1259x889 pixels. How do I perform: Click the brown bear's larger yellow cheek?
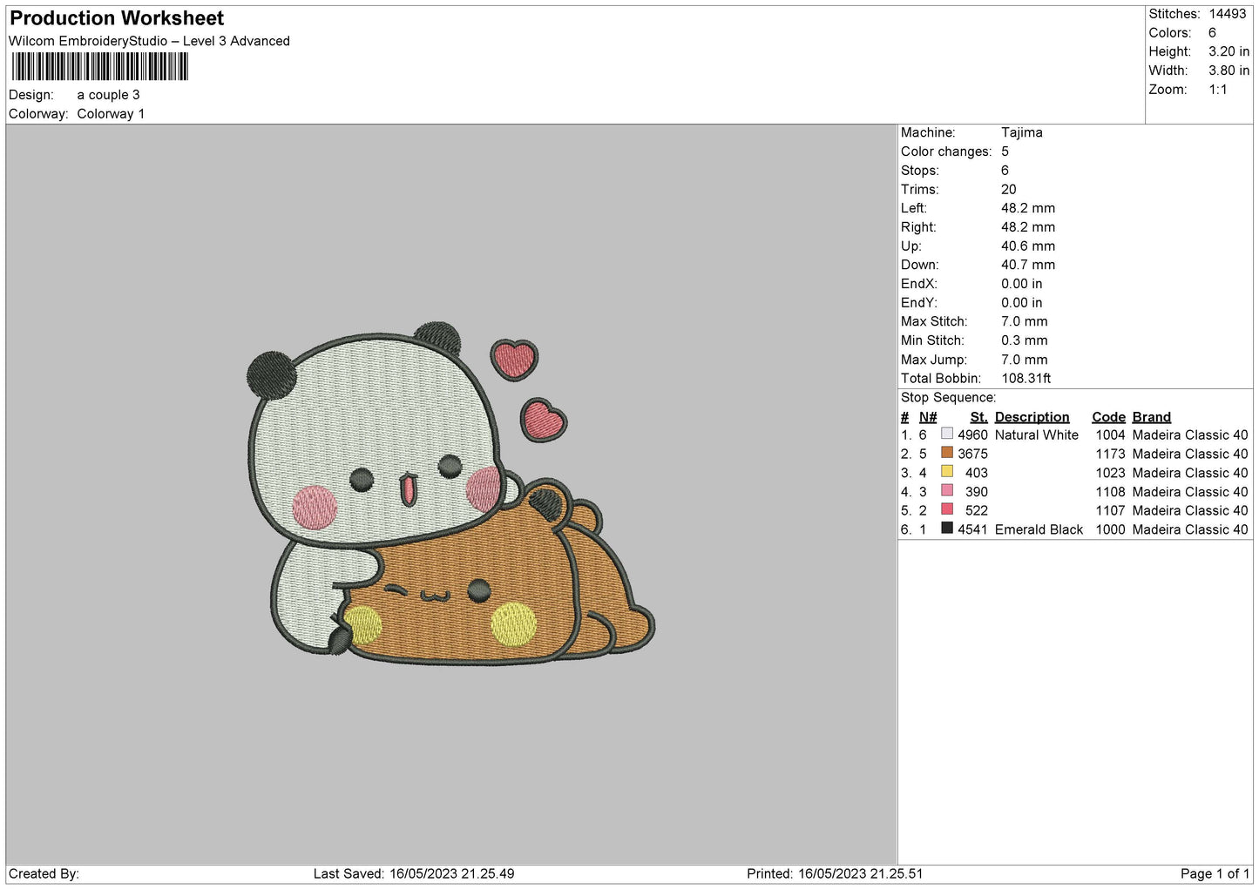513,624
